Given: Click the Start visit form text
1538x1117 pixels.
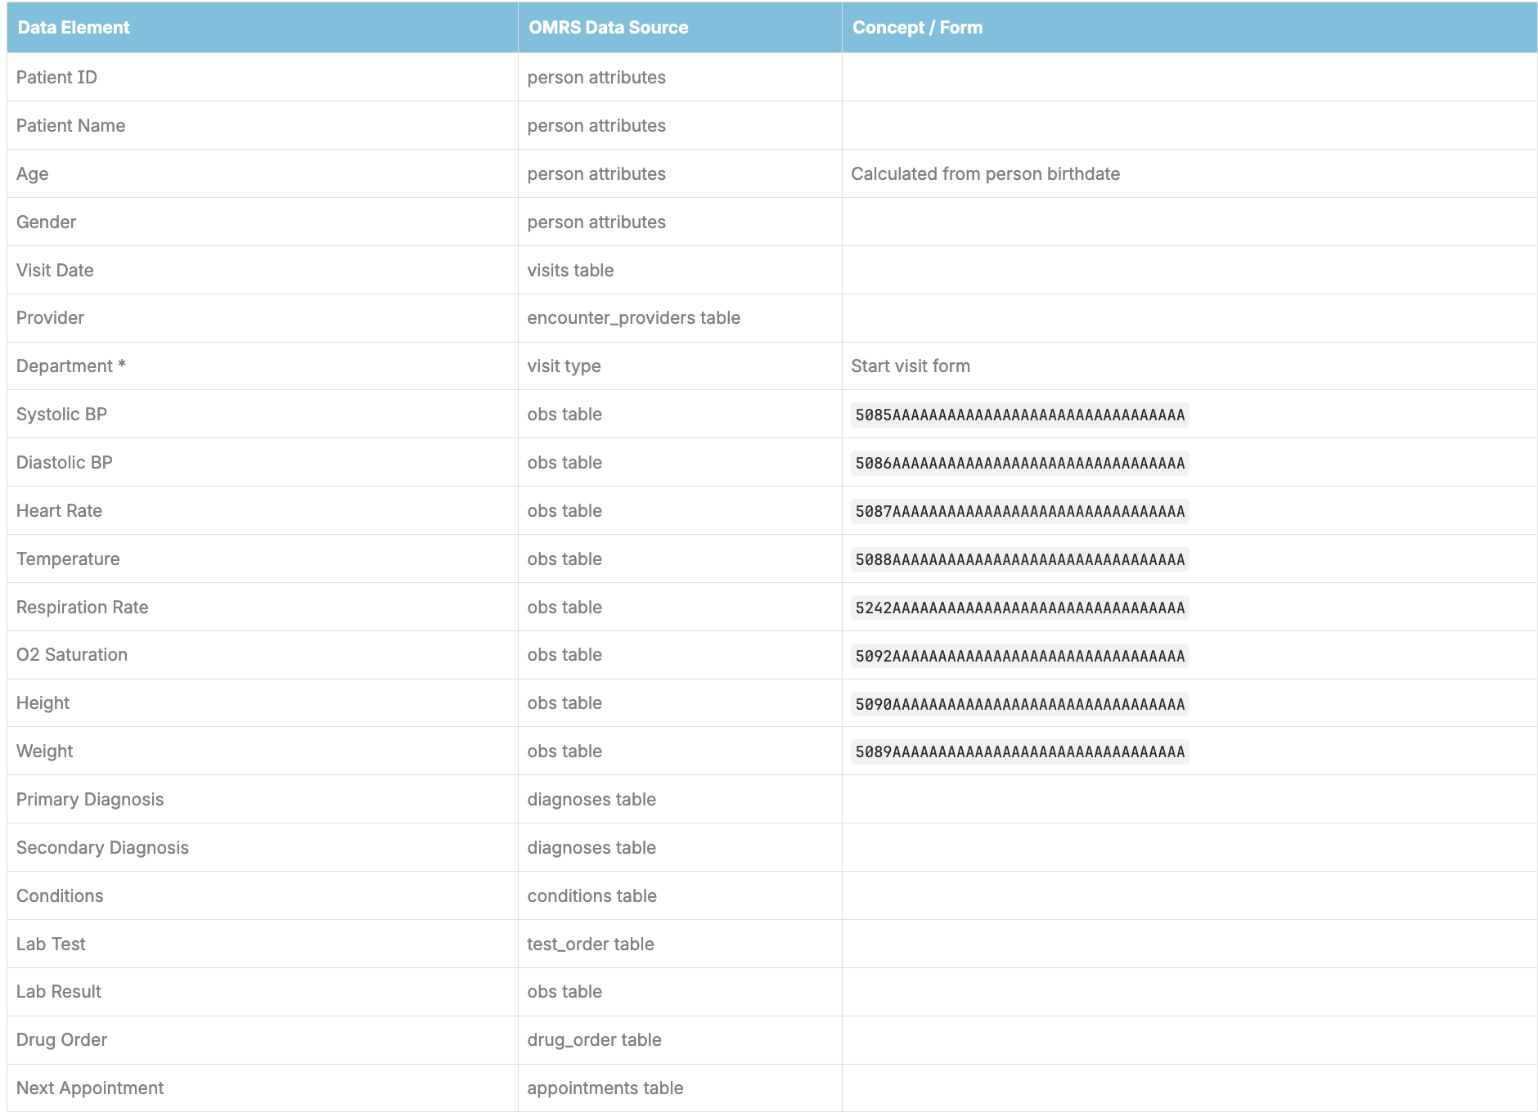Looking at the screenshot, I should pyautogui.click(x=910, y=366).
